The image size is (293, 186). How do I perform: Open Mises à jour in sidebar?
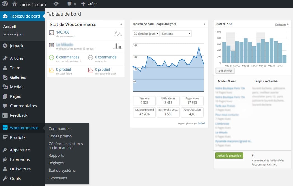point(13,34)
